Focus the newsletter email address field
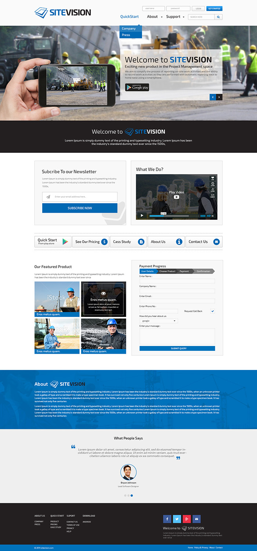 tap(80, 197)
